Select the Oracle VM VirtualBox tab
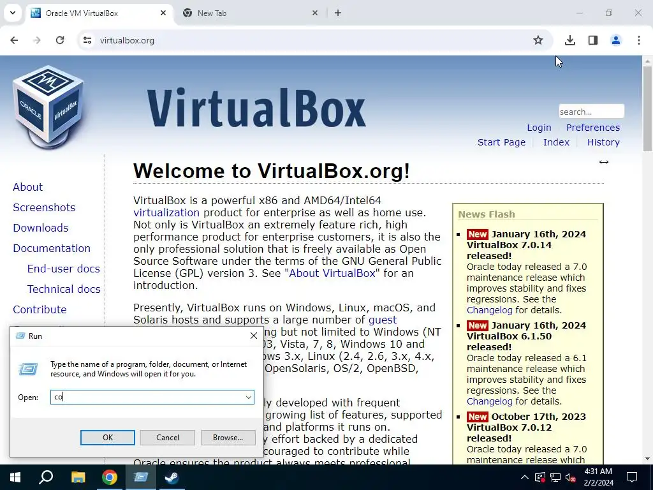The height and width of the screenshot is (490, 653). tap(99, 13)
